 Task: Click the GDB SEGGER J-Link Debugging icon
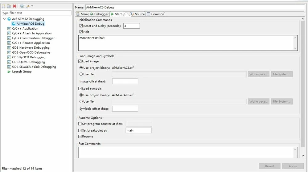9,67
